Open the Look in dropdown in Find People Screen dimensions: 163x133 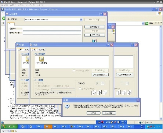click(x=81, y=20)
